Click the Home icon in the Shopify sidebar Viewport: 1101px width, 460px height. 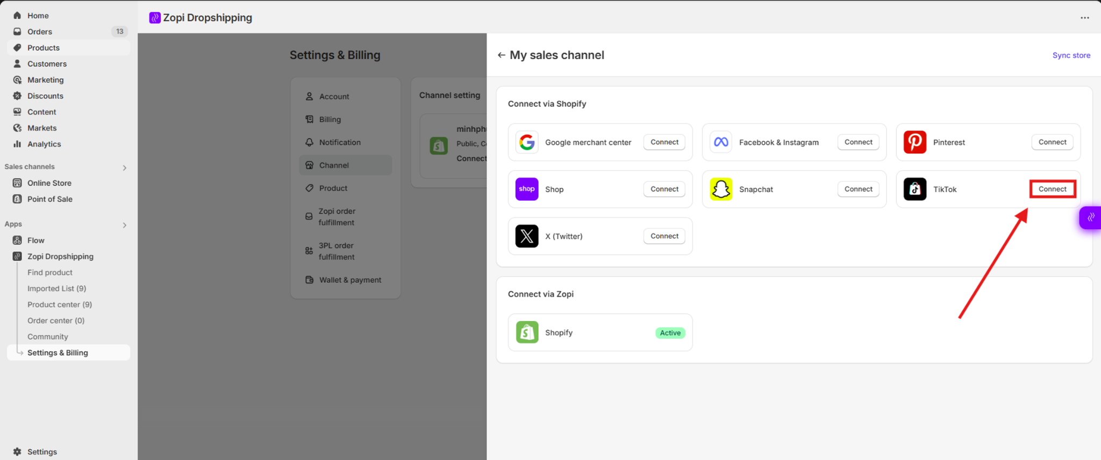click(x=17, y=16)
